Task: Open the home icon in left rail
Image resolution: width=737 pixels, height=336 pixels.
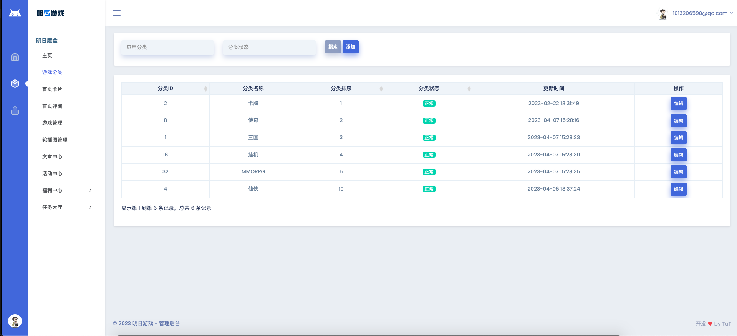Action: (x=15, y=57)
